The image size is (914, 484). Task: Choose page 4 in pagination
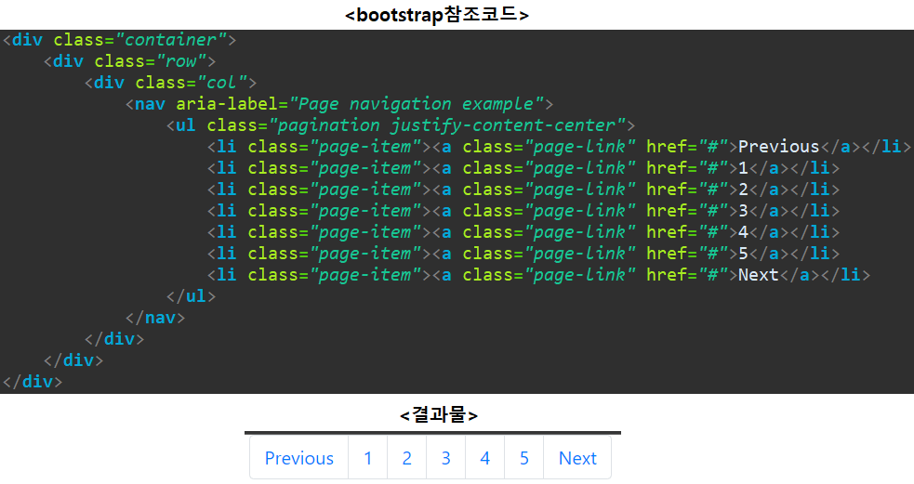pyautogui.click(x=485, y=458)
